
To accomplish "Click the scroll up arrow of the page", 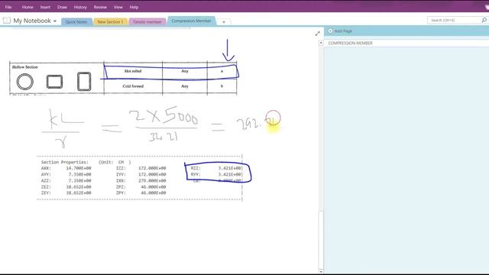I will coord(321,43).
